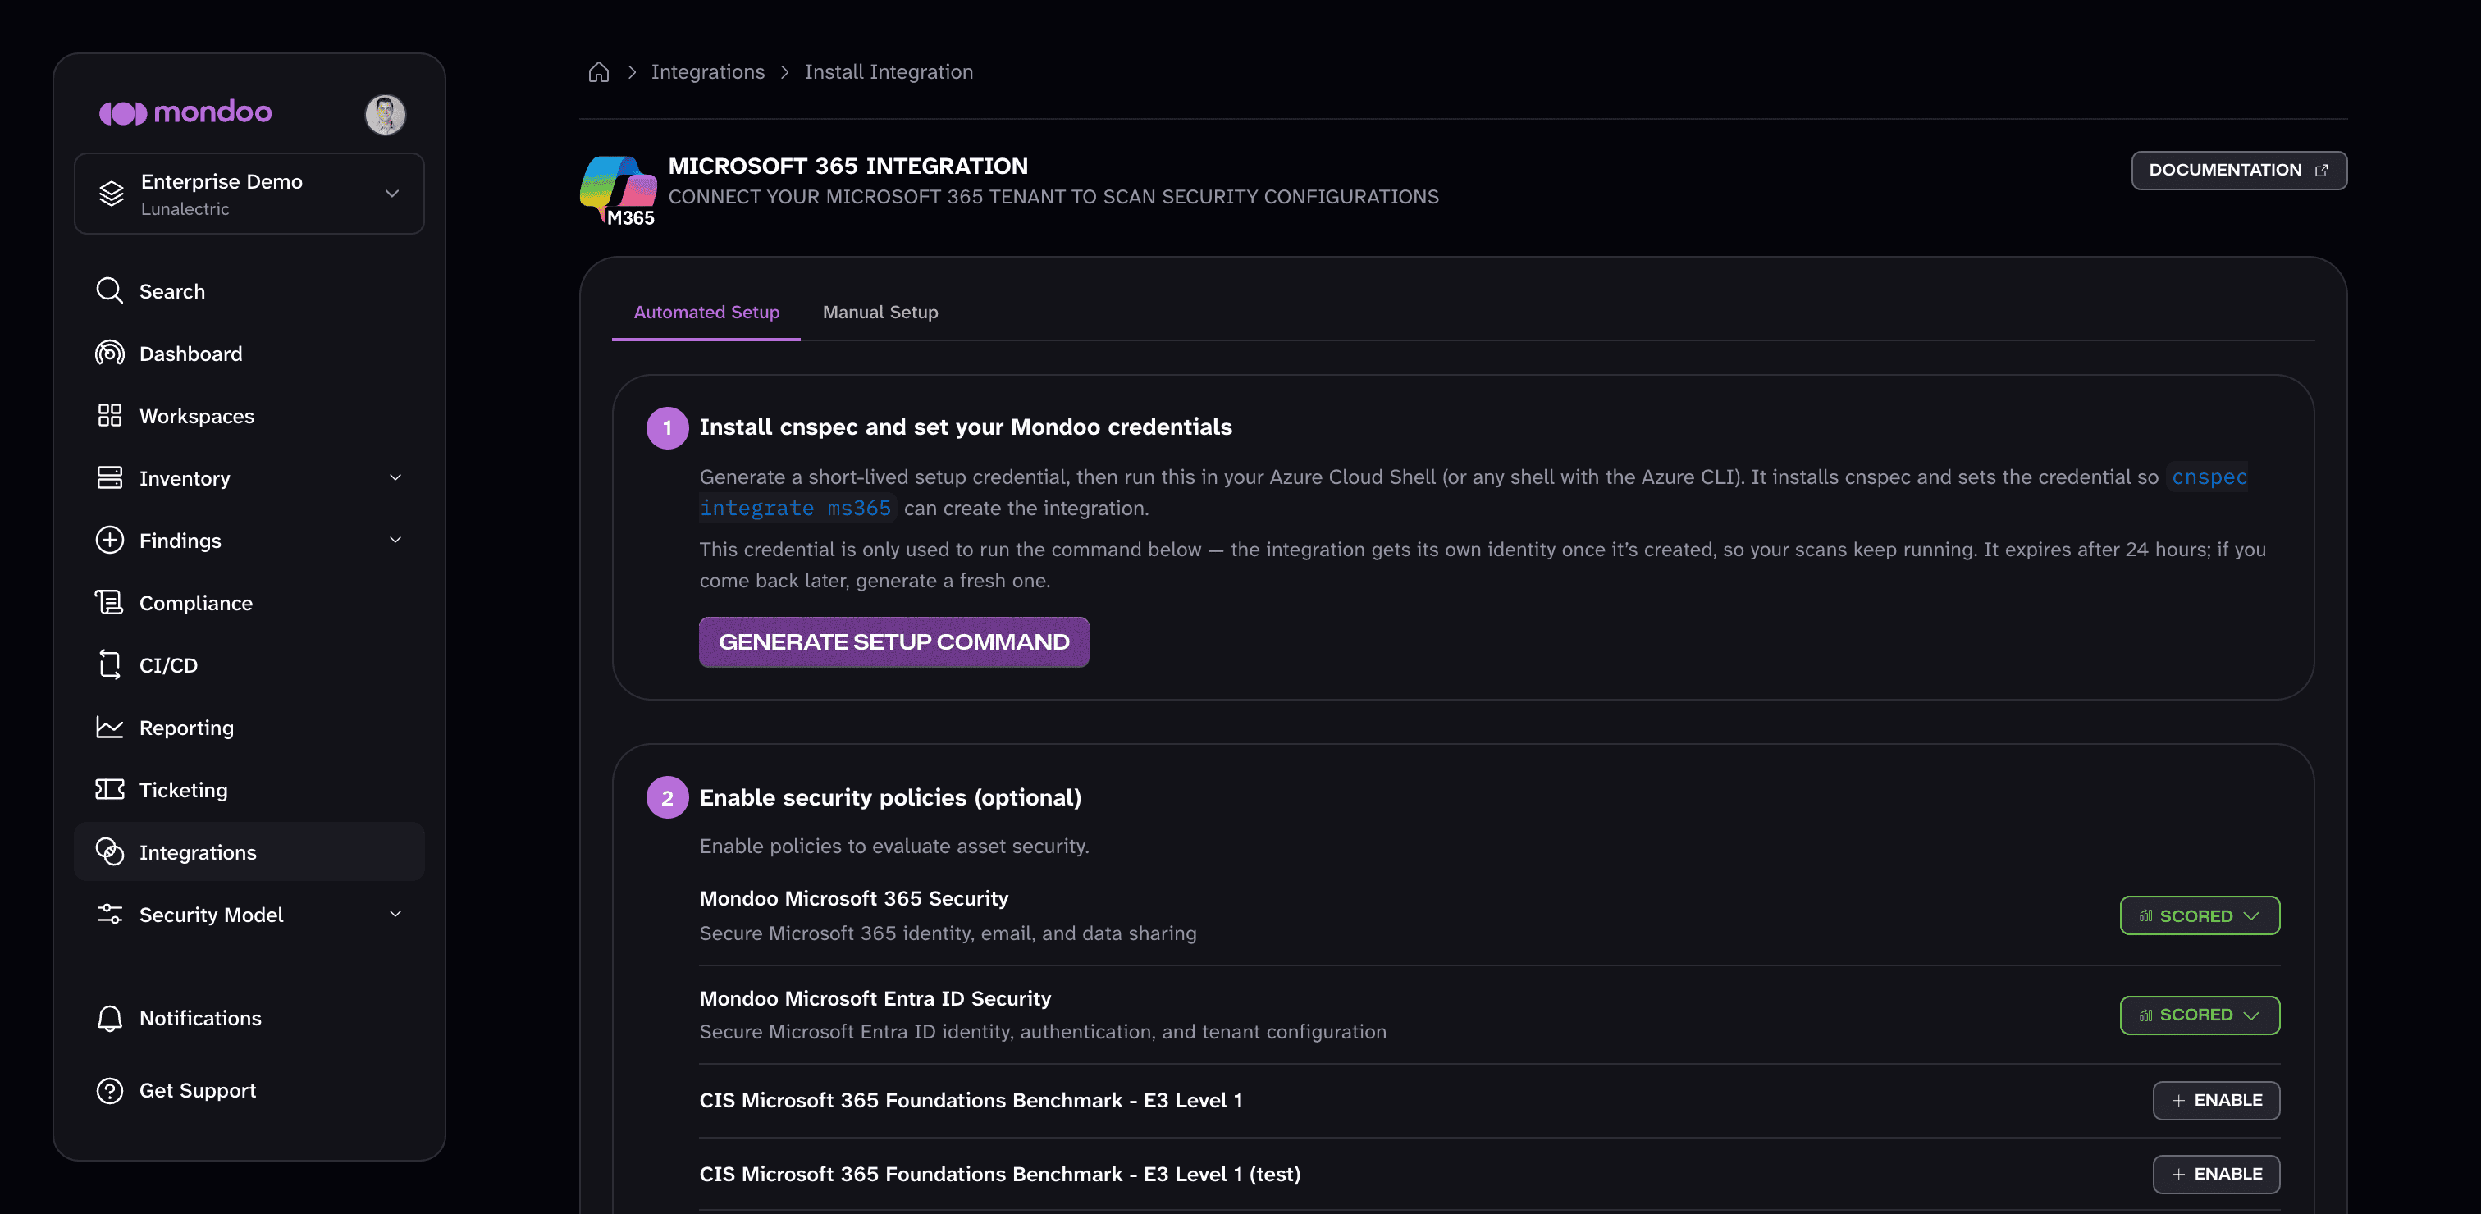
Task: Expand the Findings submenu chevron
Action: (395, 540)
